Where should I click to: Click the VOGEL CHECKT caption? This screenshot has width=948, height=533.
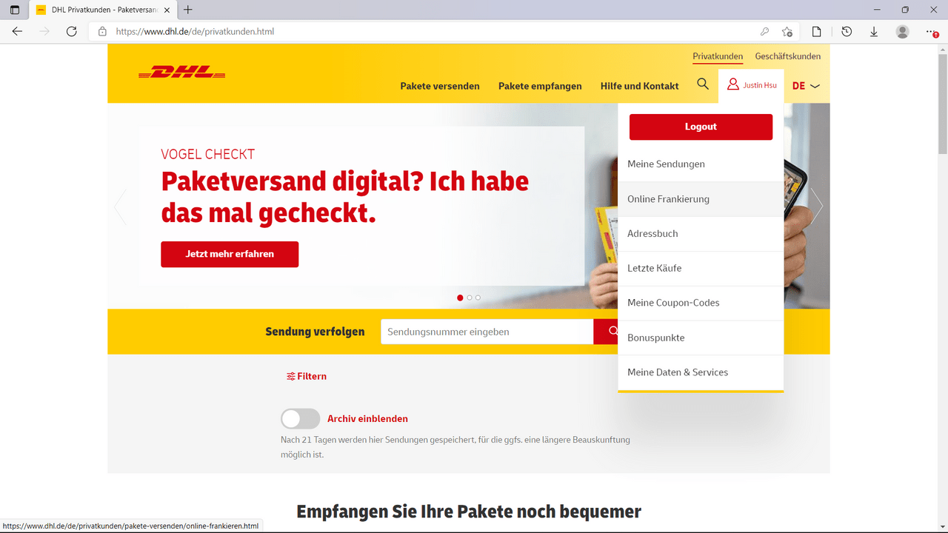[x=208, y=154]
